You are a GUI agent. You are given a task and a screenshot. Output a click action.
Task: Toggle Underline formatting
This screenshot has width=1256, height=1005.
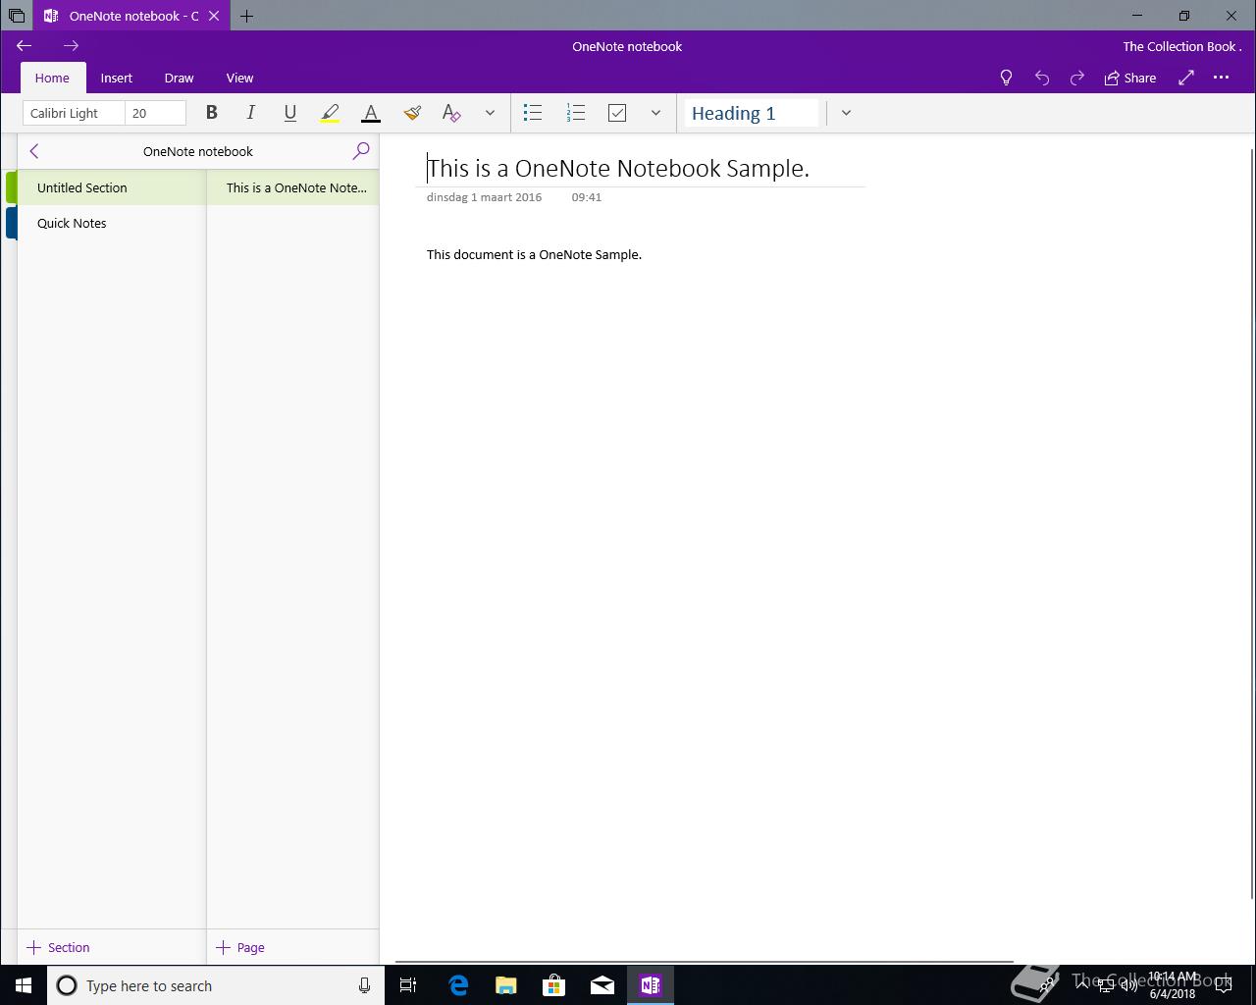coord(289,113)
